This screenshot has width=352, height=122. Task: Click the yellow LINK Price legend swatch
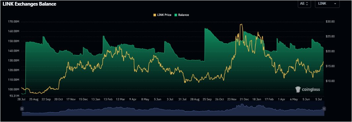pos(155,15)
